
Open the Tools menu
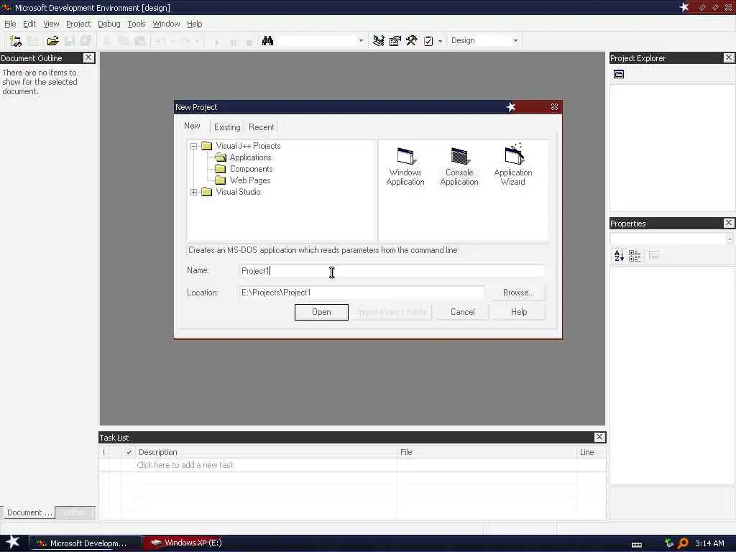pos(137,24)
